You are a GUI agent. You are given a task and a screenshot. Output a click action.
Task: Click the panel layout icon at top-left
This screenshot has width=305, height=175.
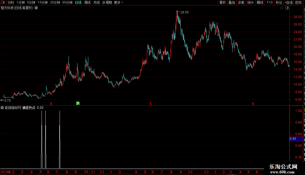3,2
